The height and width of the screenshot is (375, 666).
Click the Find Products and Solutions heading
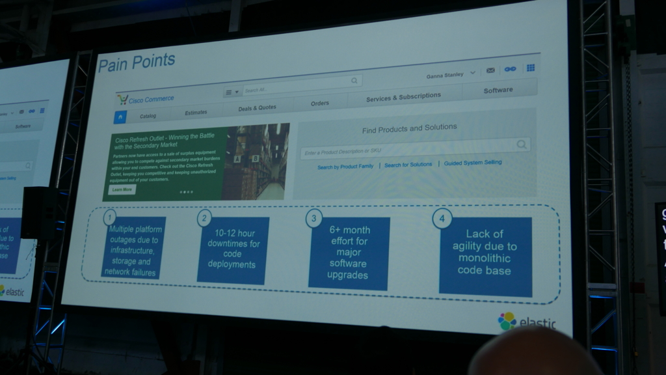coord(410,128)
